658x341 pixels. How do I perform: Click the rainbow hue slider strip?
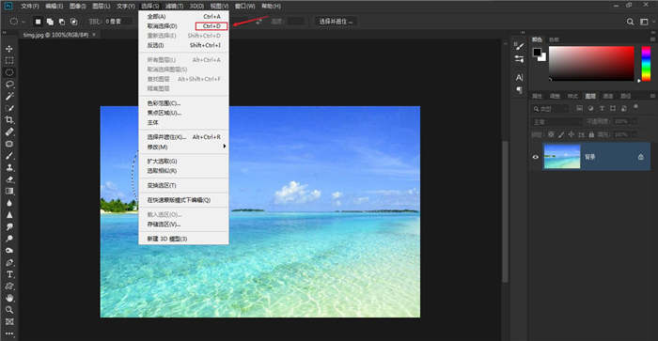click(x=646, y=63)
